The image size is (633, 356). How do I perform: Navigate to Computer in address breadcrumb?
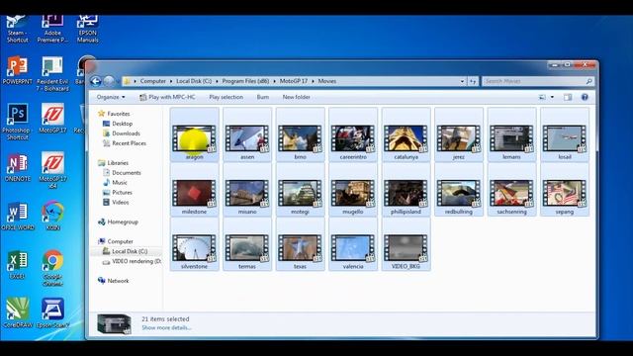153,81
